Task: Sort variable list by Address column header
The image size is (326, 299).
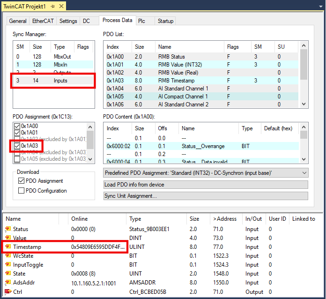Action: point(226,219)
